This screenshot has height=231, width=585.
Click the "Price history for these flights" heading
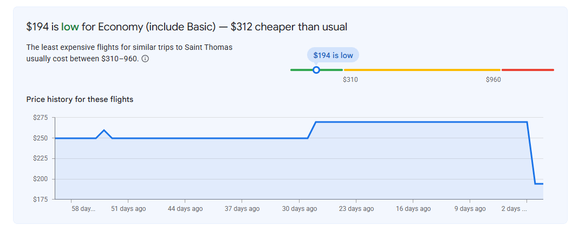click(80, 99)
